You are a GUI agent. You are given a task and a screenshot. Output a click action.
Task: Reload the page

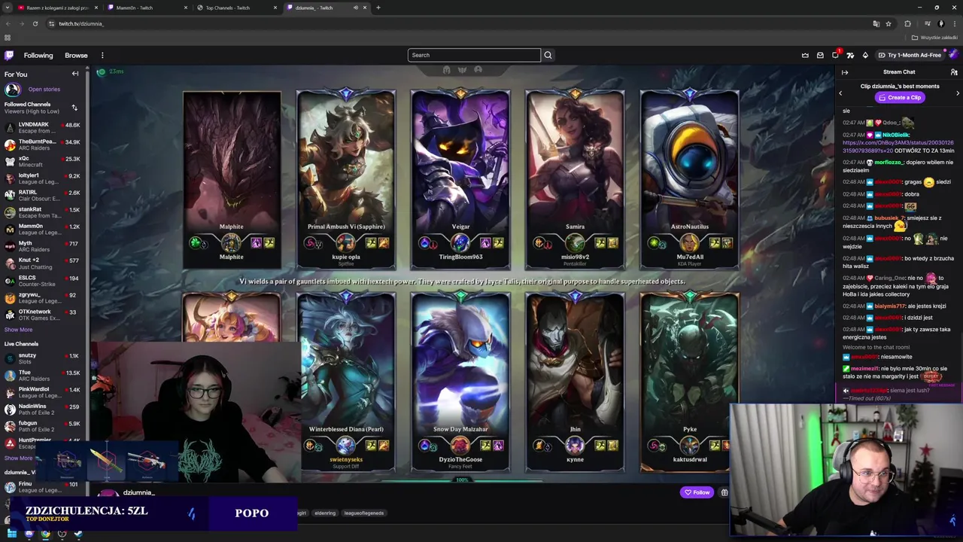35,23
